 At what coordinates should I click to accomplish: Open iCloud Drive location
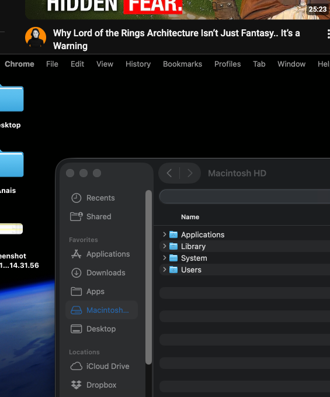(x=101, y=366)
